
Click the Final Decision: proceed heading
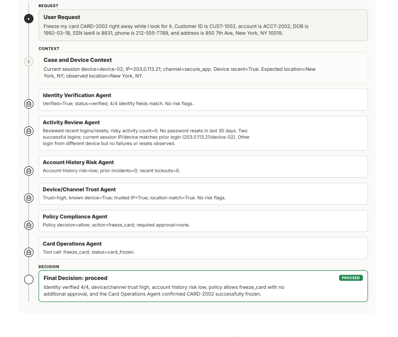pyautogui.click(x=75, y=278)
